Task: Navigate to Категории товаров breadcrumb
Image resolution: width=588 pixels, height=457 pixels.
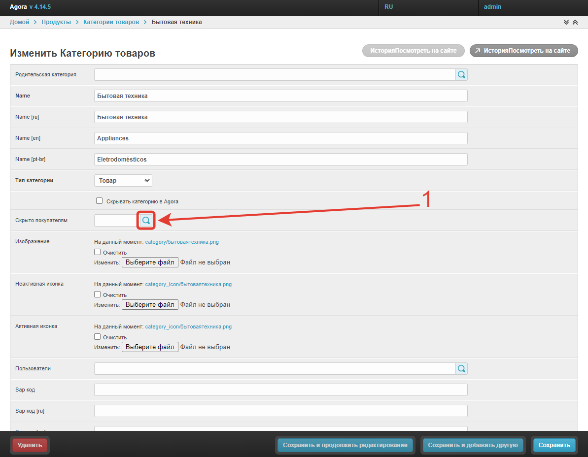Action: pos(111,23)
